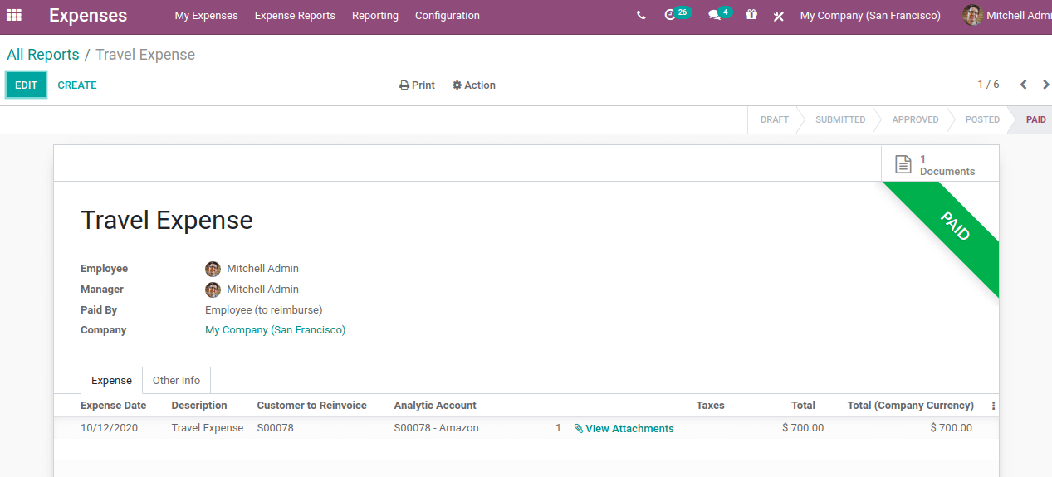Image resolution: width=1052 pixels, height=477 pixels.
Task: Go to next record arrow
Action: (1045, 85)
